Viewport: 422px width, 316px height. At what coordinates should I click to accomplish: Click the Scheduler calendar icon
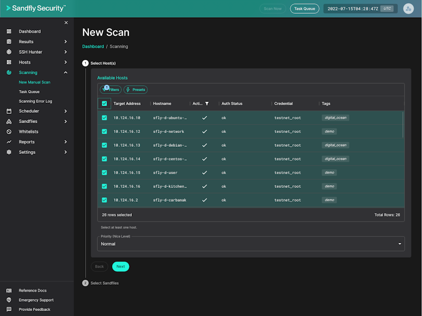[9, 111]
